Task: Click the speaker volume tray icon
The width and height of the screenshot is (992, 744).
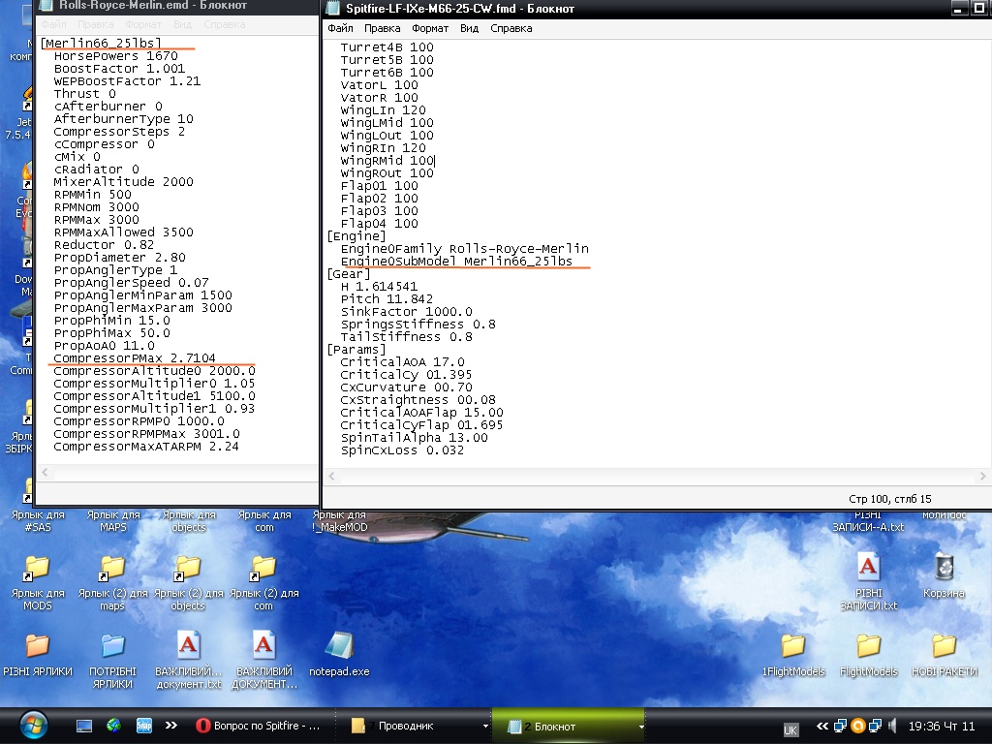Action: coord(892,726)
